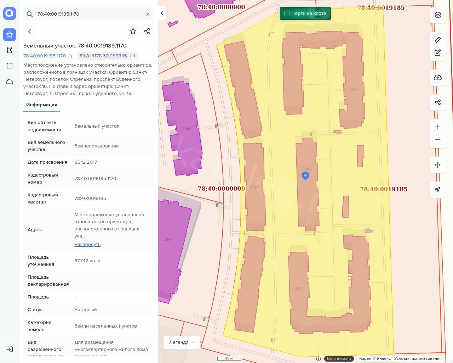Collapse the left information sidebar

(162, 13)
